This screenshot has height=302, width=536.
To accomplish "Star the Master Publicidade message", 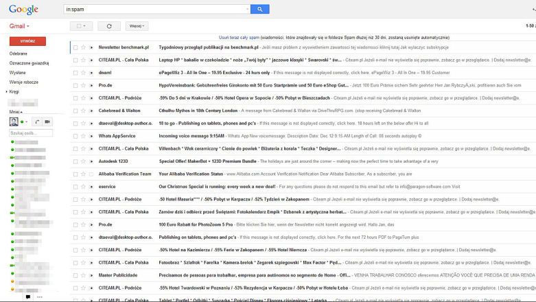I will pos(83,275).
